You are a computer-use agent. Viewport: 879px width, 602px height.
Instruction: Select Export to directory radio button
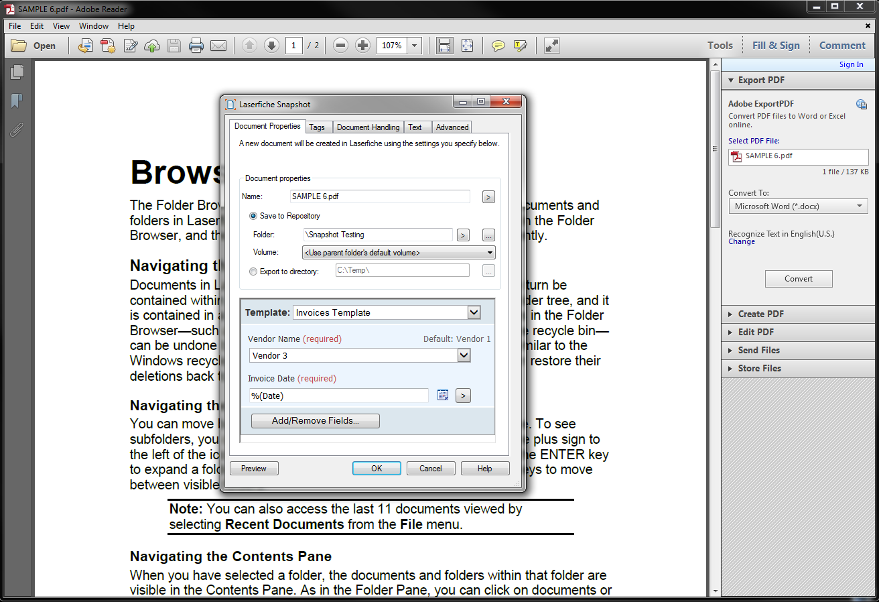click(253, 272)
